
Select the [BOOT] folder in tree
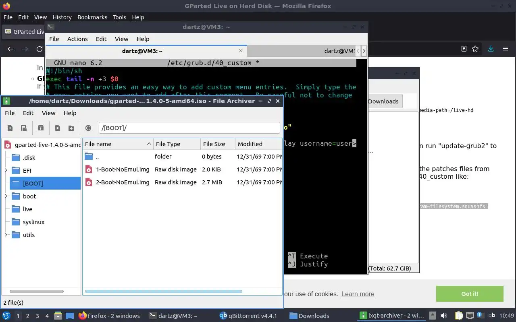45,183
